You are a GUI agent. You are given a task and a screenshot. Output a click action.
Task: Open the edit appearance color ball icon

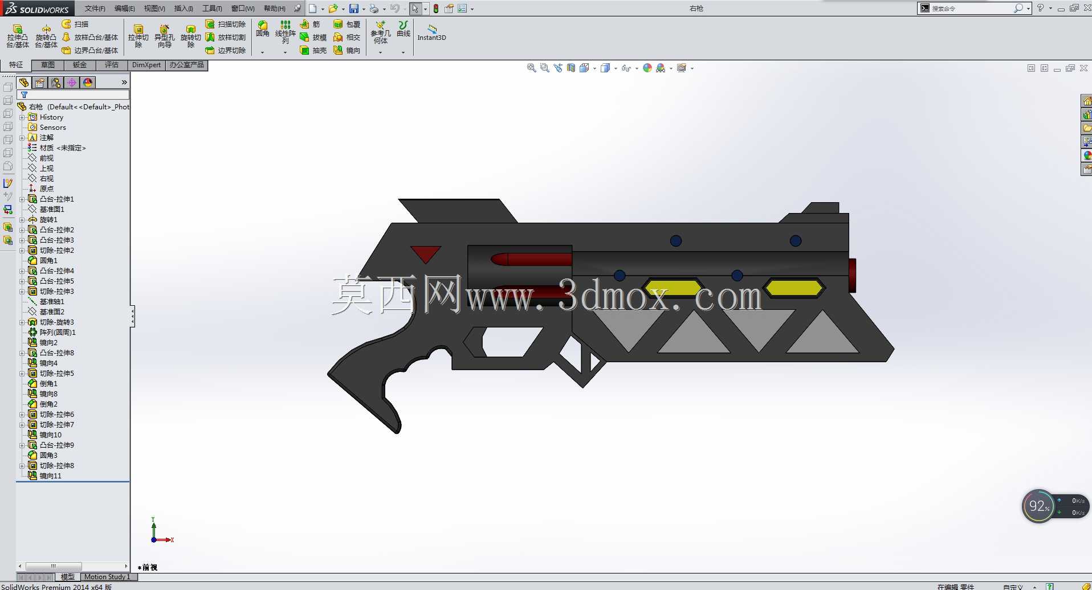[x=647, y=68]
